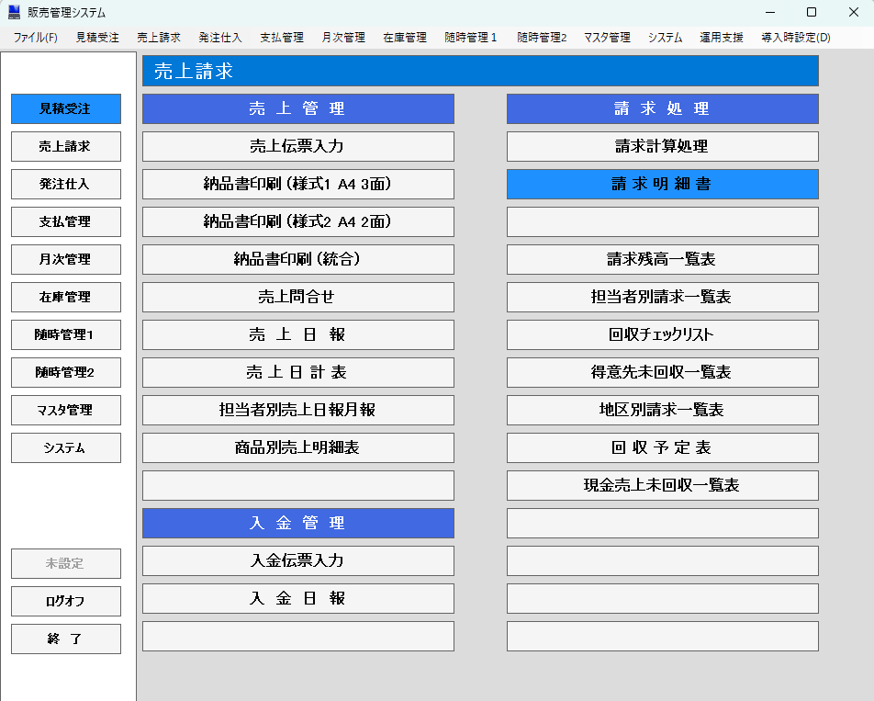Maximize the 販売管理システム window
This screenshot has height=701, width=874.
811,13
